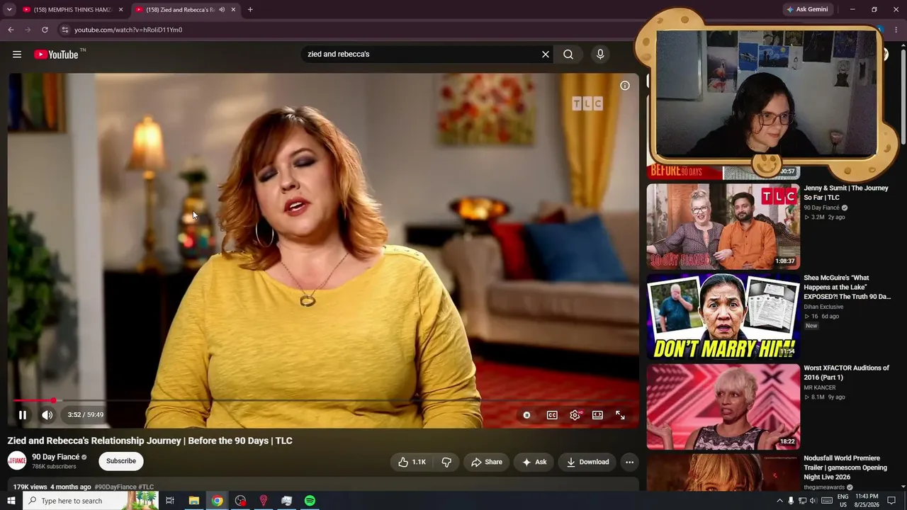Open Jenny & Sumit The Journey So Far title

pyautogui.click(x=846, y=193)
